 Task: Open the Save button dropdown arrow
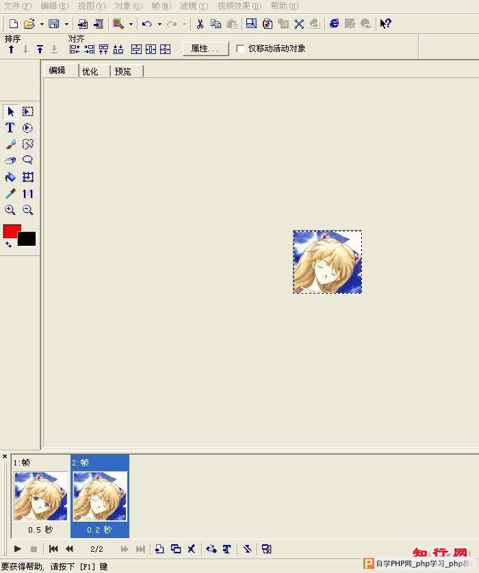tap(66, 24)
